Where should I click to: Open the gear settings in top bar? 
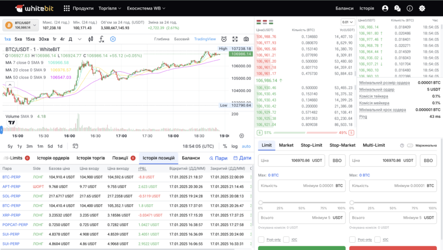click(x=422, y=8)
